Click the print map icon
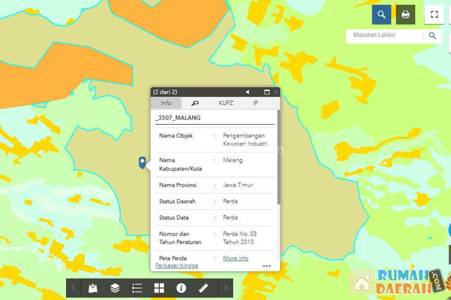This screenshot has width=451, height=300. tap(405, 15)
